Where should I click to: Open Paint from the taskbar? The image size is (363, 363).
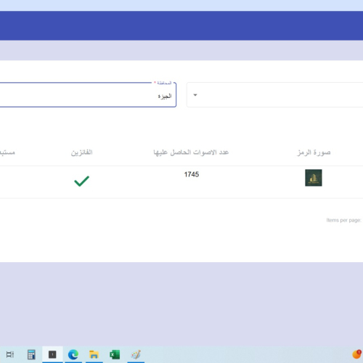(136, 355)
